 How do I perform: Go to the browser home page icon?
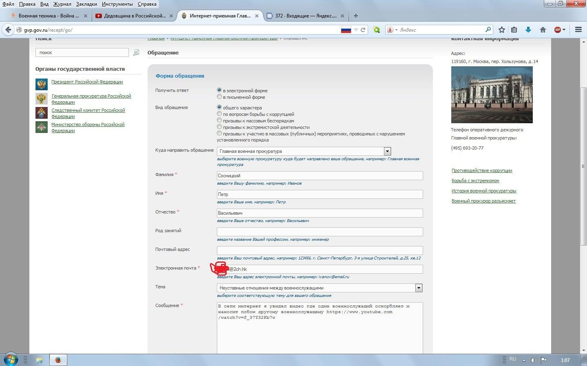click(x=543, y=30)
